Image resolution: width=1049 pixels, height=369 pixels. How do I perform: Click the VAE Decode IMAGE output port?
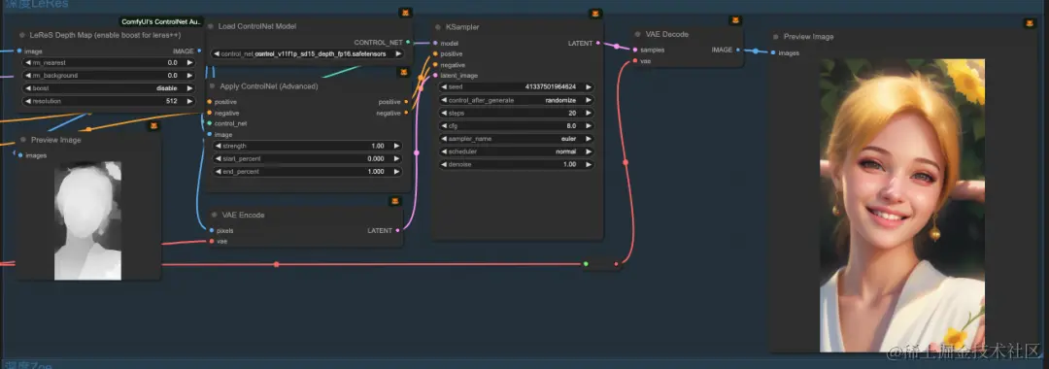[x=738, y=50]
